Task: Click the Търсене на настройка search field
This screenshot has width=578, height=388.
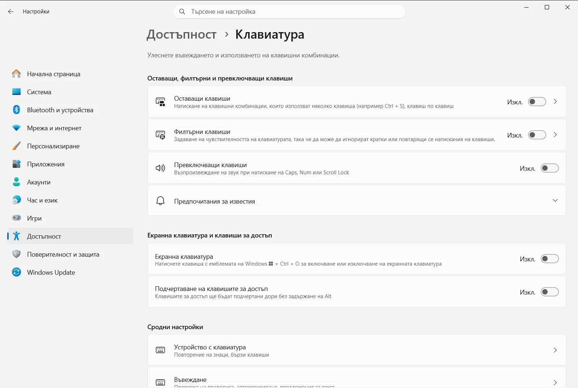Action: tap(289, 12)
